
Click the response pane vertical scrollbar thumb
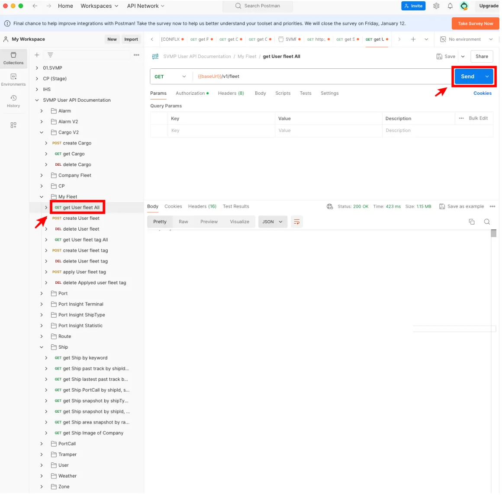[494, 234]
